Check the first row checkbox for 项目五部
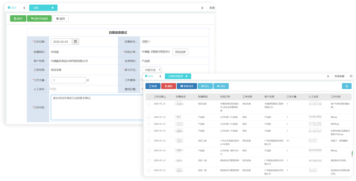Image resolution: width=356 pixels, height=181 pixels. point(149,104)
